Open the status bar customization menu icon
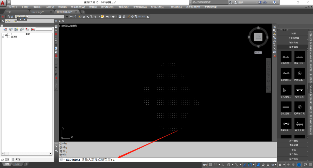 tap(310, 165)
